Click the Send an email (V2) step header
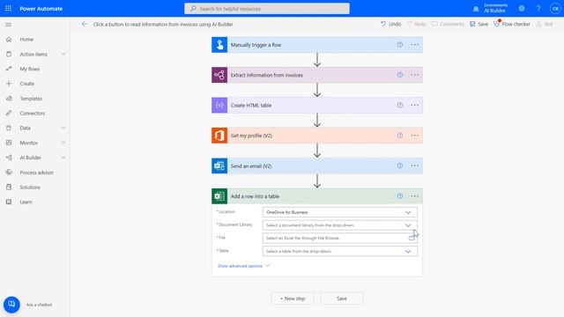Screen dimensions: 564x317 pos(317,166)
